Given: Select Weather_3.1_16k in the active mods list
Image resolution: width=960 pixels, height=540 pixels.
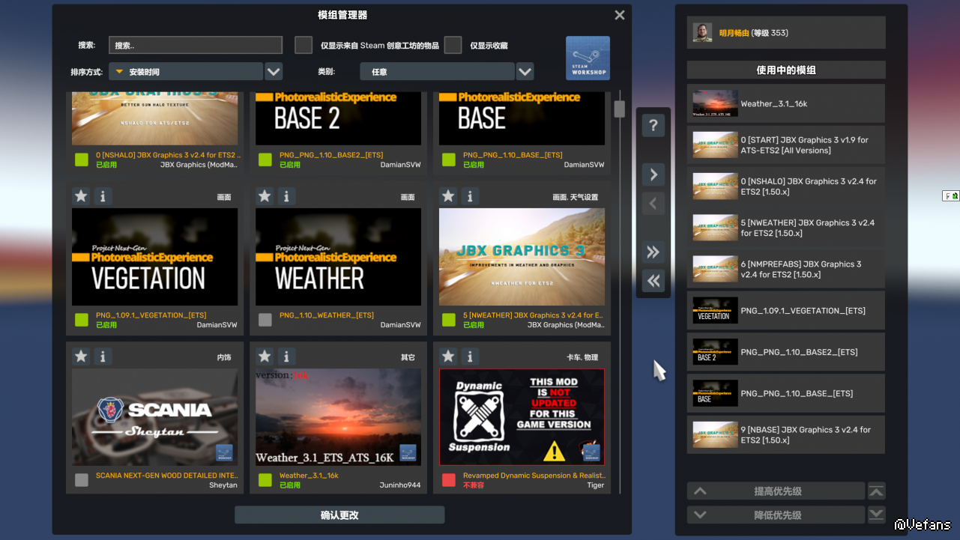Looking at the screenshot, I should tap(785, 103).
